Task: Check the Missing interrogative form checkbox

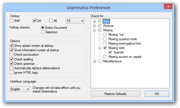Action: [x=105, y=43]
